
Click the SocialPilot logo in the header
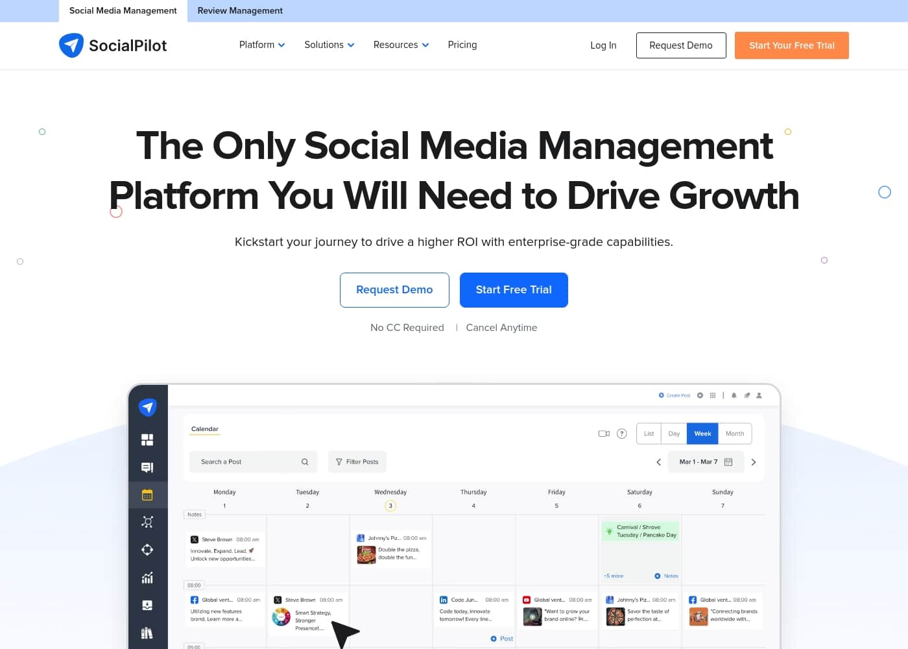pos(113,45)
